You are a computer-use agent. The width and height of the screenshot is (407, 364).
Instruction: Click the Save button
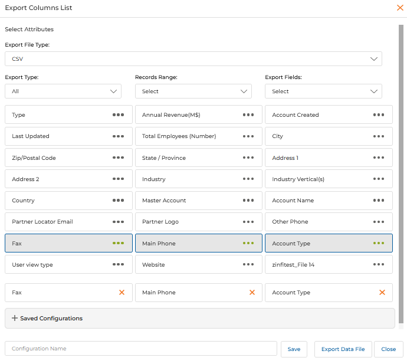294,349
